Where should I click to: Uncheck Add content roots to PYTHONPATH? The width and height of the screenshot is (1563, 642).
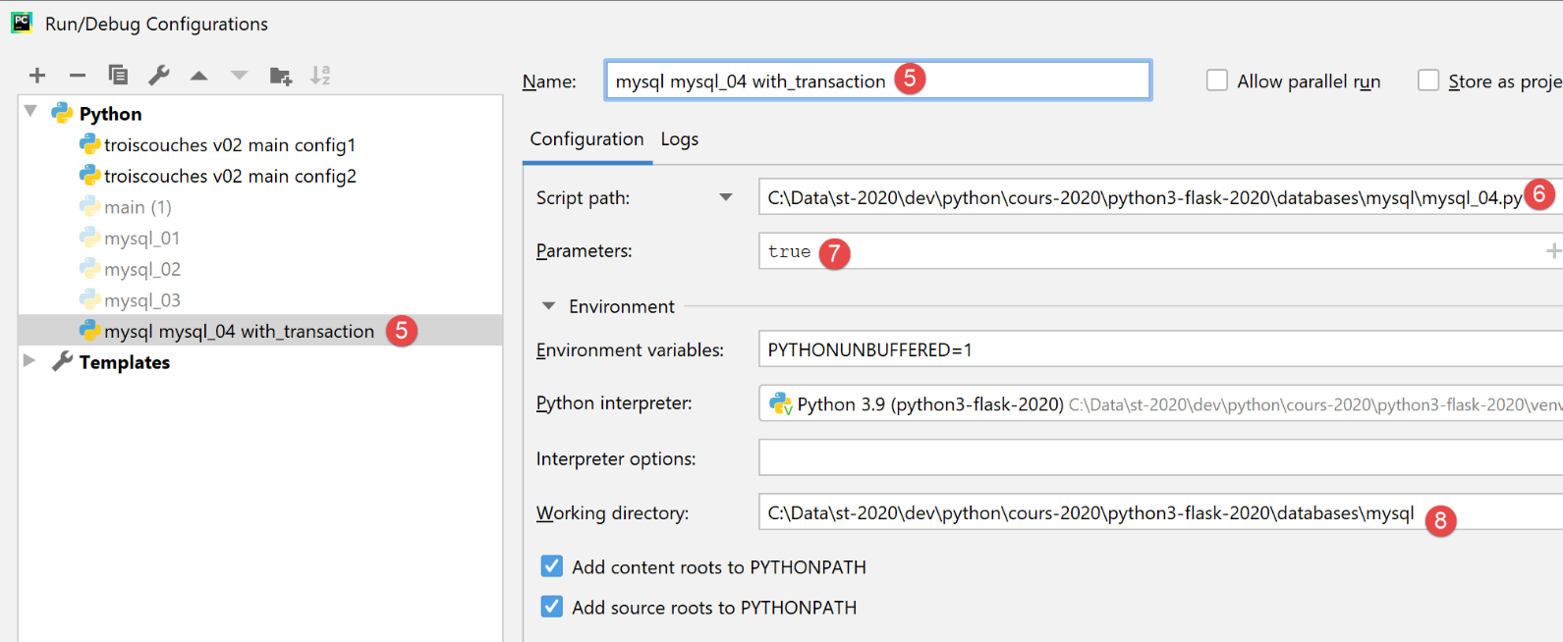552,566
